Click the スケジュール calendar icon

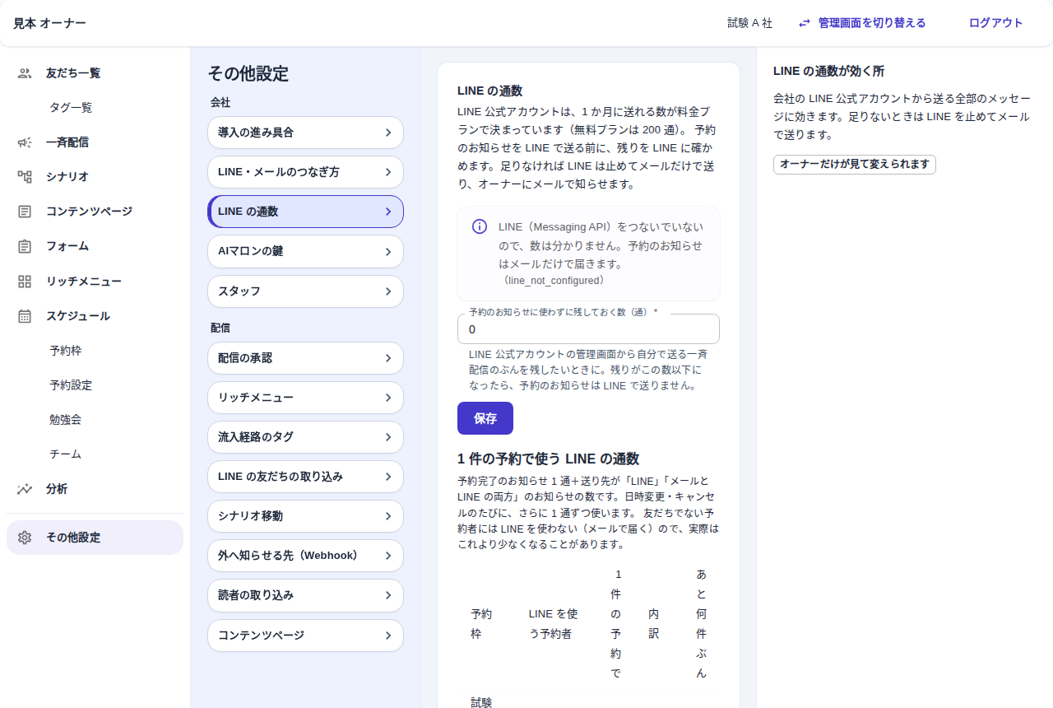point(25,316)
